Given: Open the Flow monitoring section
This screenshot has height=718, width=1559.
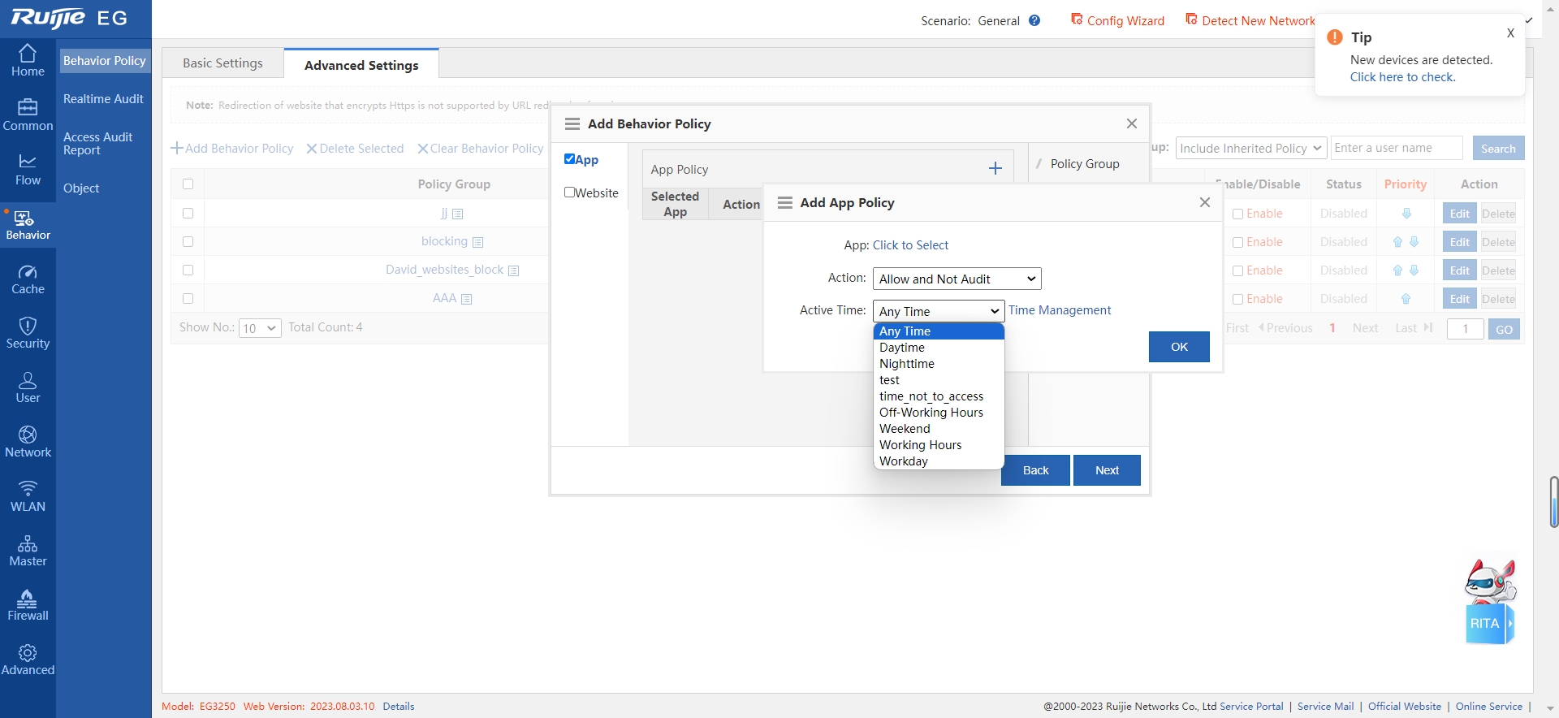Looking at the screenshot, I should pos(28,170).
